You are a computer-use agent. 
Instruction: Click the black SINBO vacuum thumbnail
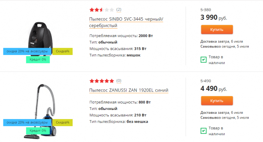click(40, 36)
